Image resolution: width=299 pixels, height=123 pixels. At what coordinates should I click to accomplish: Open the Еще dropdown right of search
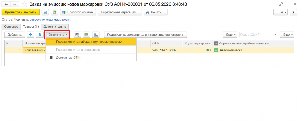(x=287, y=35)
